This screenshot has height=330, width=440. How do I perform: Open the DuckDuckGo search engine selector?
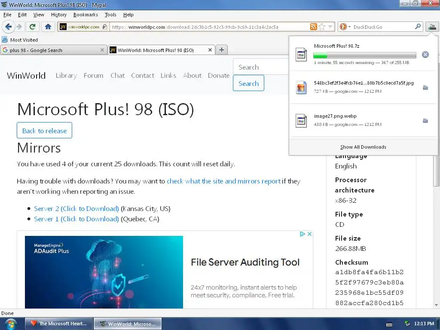pos(345,27)
